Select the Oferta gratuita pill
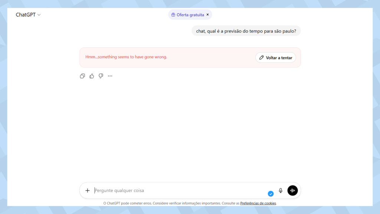Image resolution: width=380 pixels, height=214 pixels. pos(190,14)
